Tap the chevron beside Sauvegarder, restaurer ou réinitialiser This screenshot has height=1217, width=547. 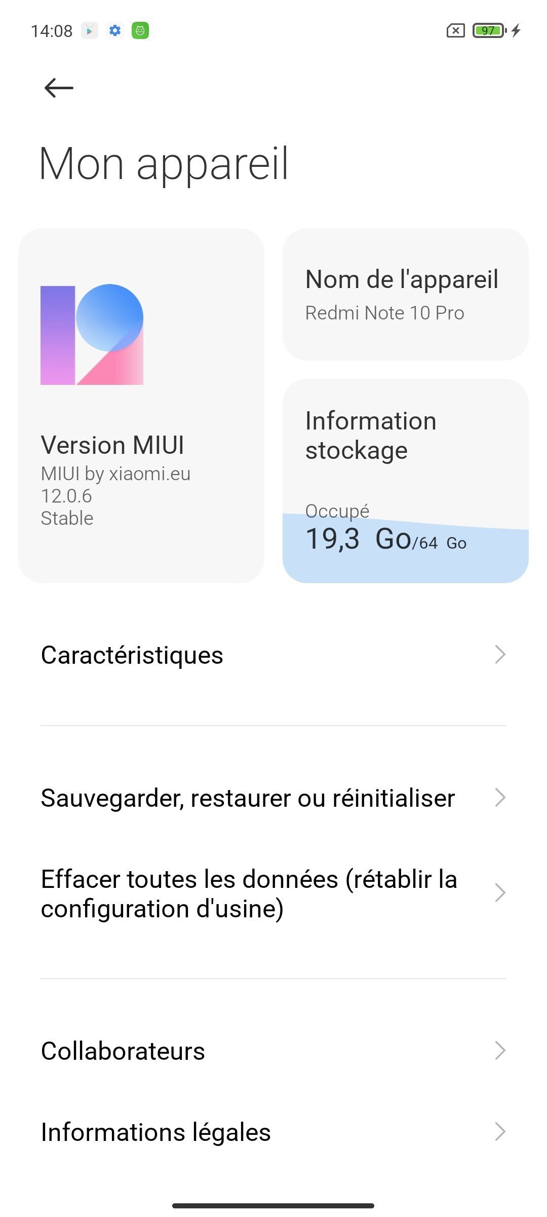pyautogui.click(x=500, y=798)
